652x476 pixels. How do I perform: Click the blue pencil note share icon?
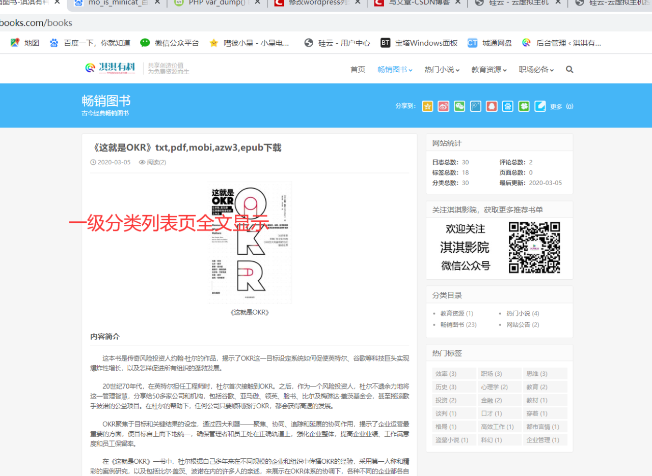pos(540,106)
